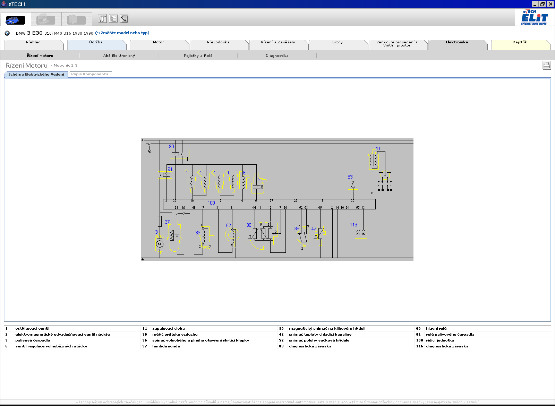555x406 pixels.
Task: Switch to Schéma Elektrického Vedení tab
Action: pyautogui.click(x=36, y=74)
